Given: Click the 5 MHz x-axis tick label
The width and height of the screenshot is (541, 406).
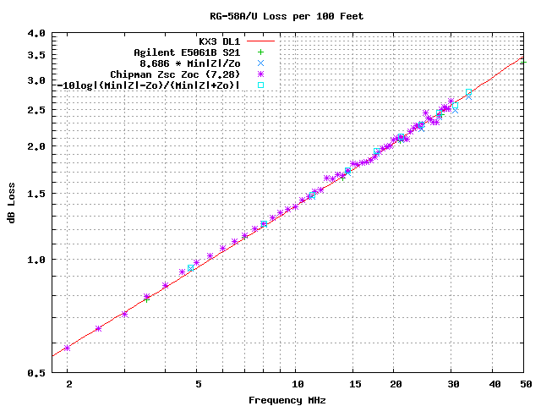Looking at the screenshot, I should (x=199, y=384).
